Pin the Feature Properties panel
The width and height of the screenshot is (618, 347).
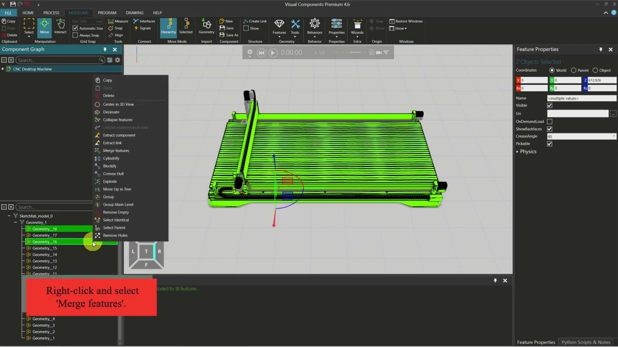click(601, 49)
